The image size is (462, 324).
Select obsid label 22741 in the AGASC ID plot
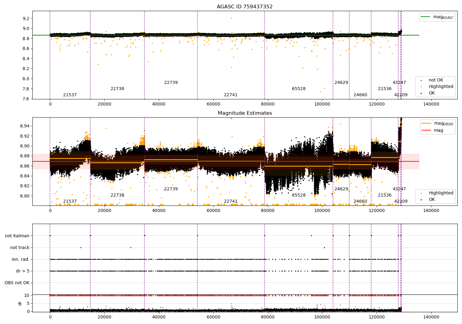tap(231, 95)
